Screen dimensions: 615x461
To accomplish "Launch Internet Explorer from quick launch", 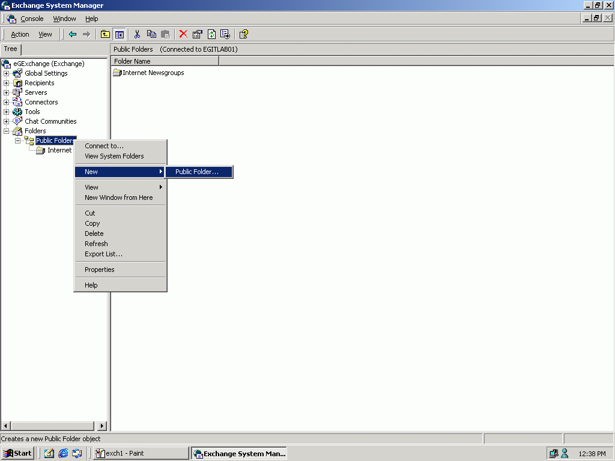I will (63, 453).
